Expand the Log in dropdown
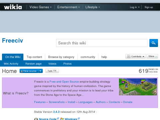Image resolution: width=160 pixels, height=120 pixels. pos(135,7)
